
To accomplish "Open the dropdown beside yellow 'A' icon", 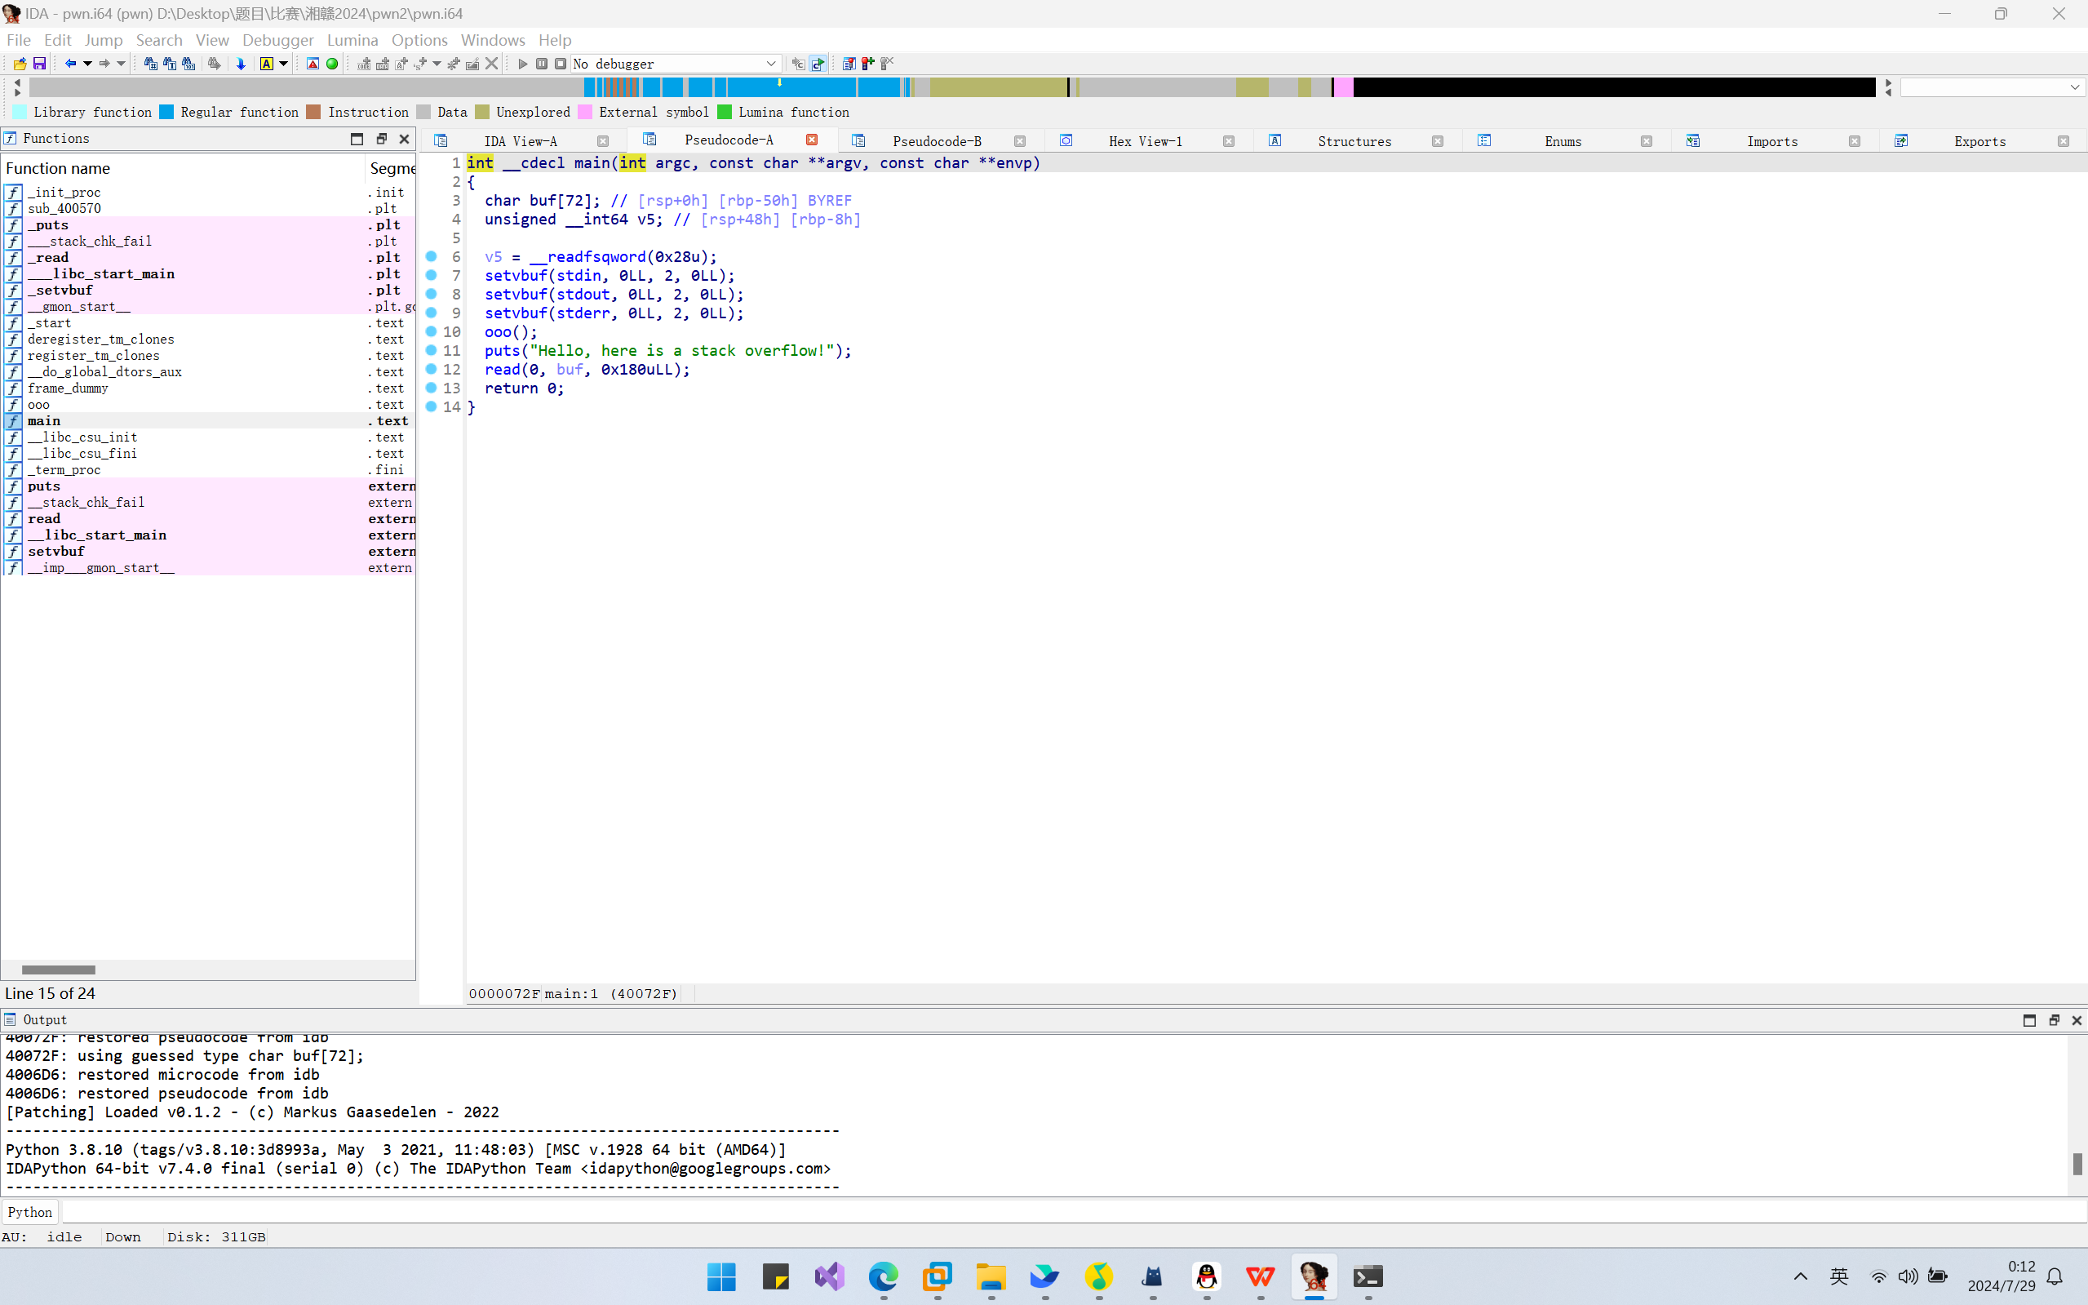I will 283,64.
